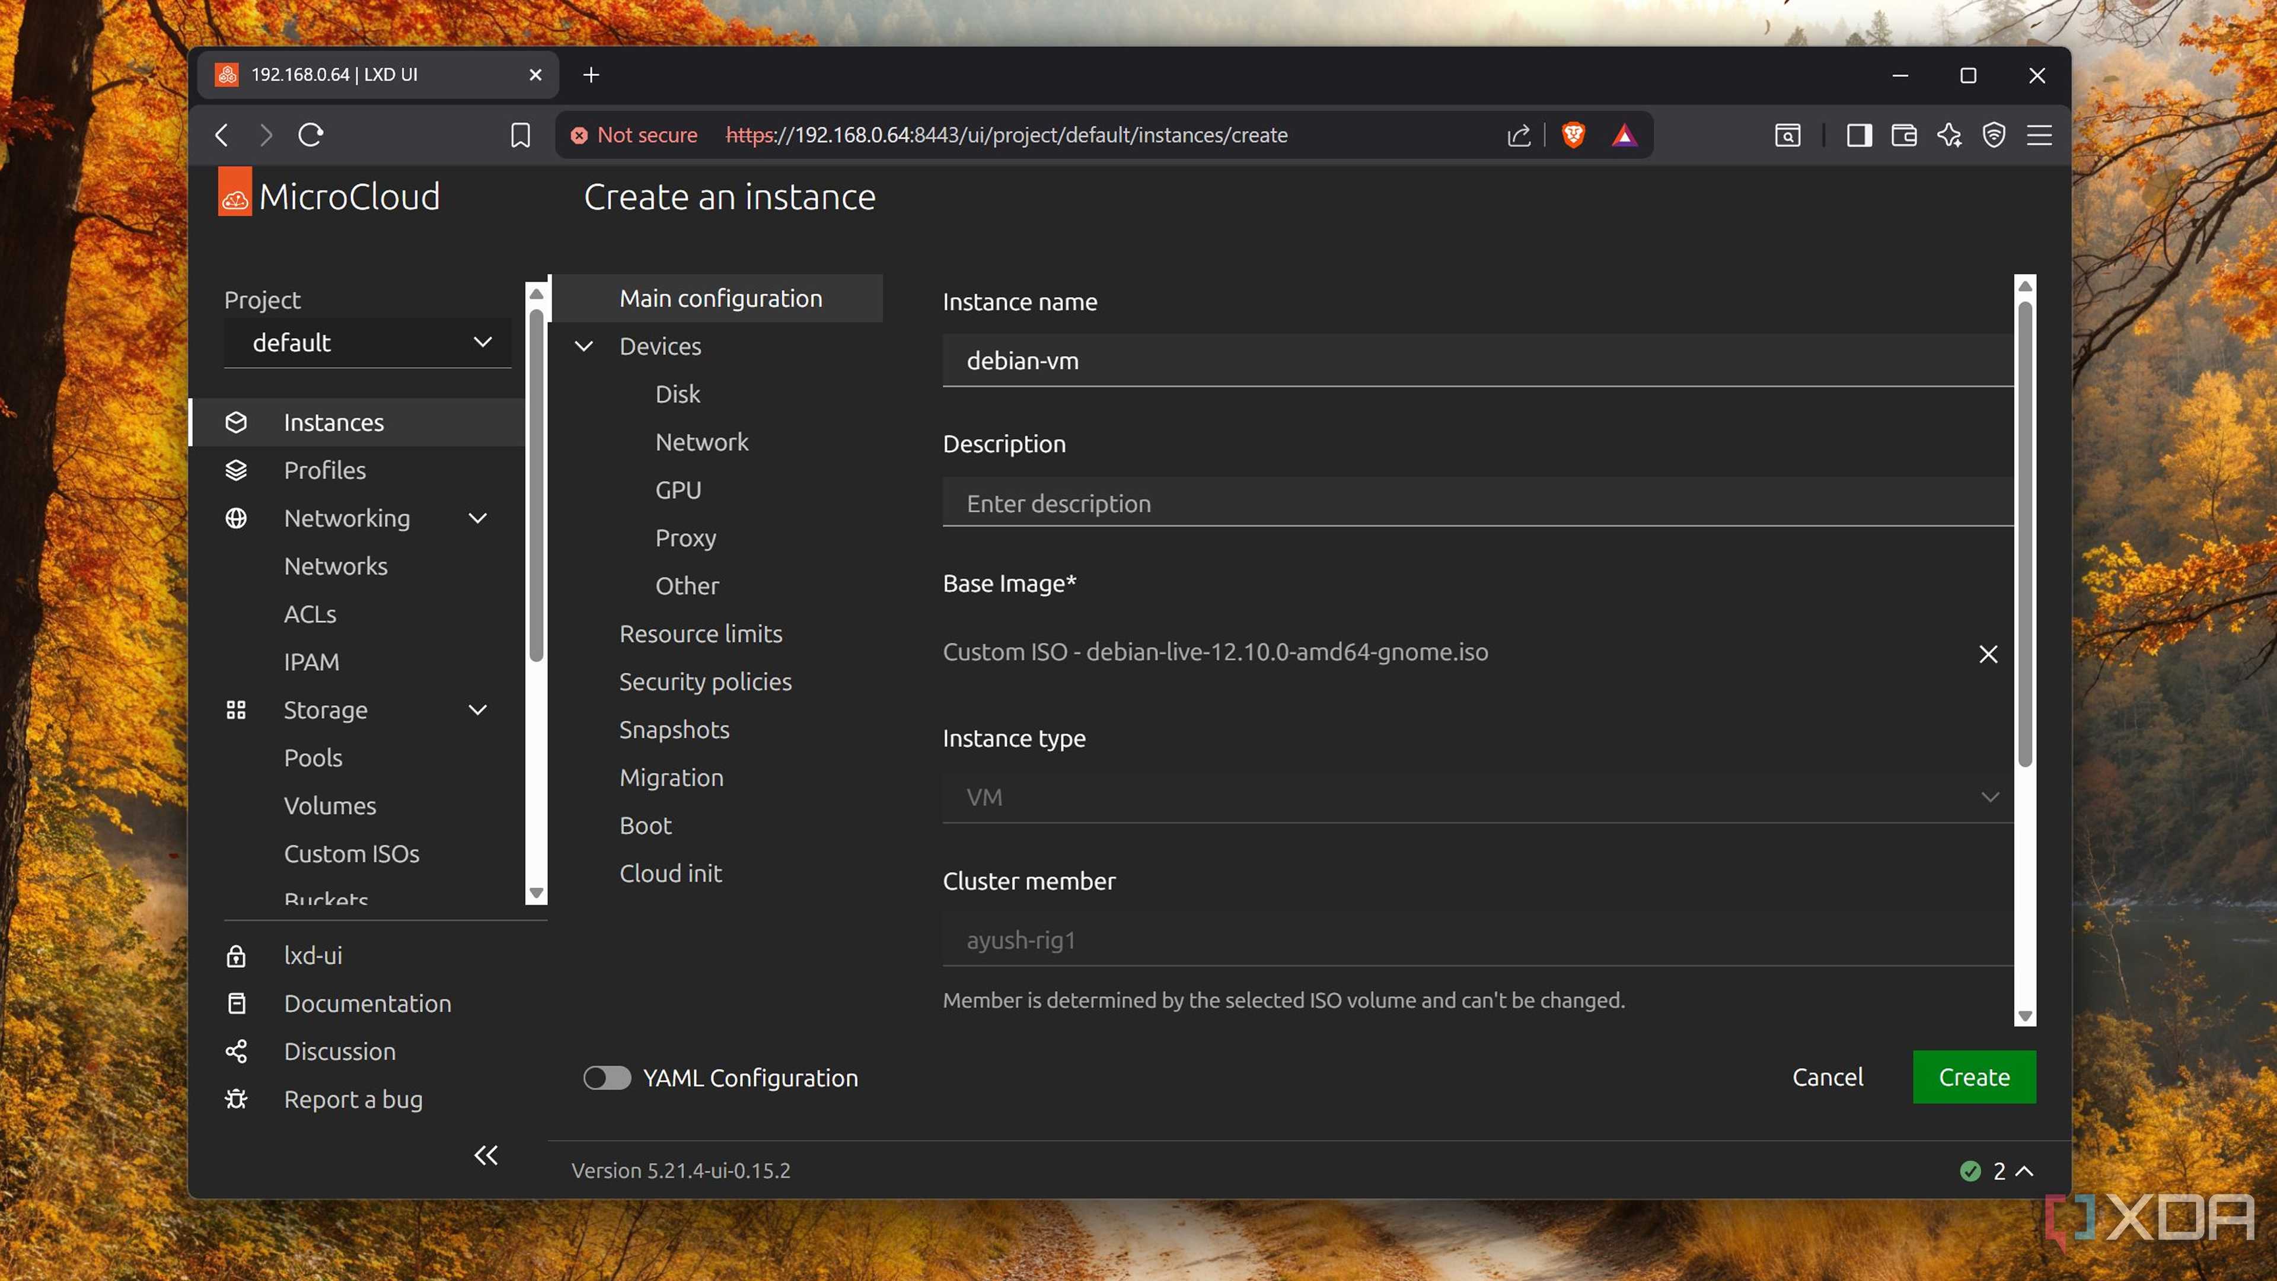The height and width of the screenshot is (1281, 2277).
Task: Click the Profiles layers icon
Action: point(236,470)
